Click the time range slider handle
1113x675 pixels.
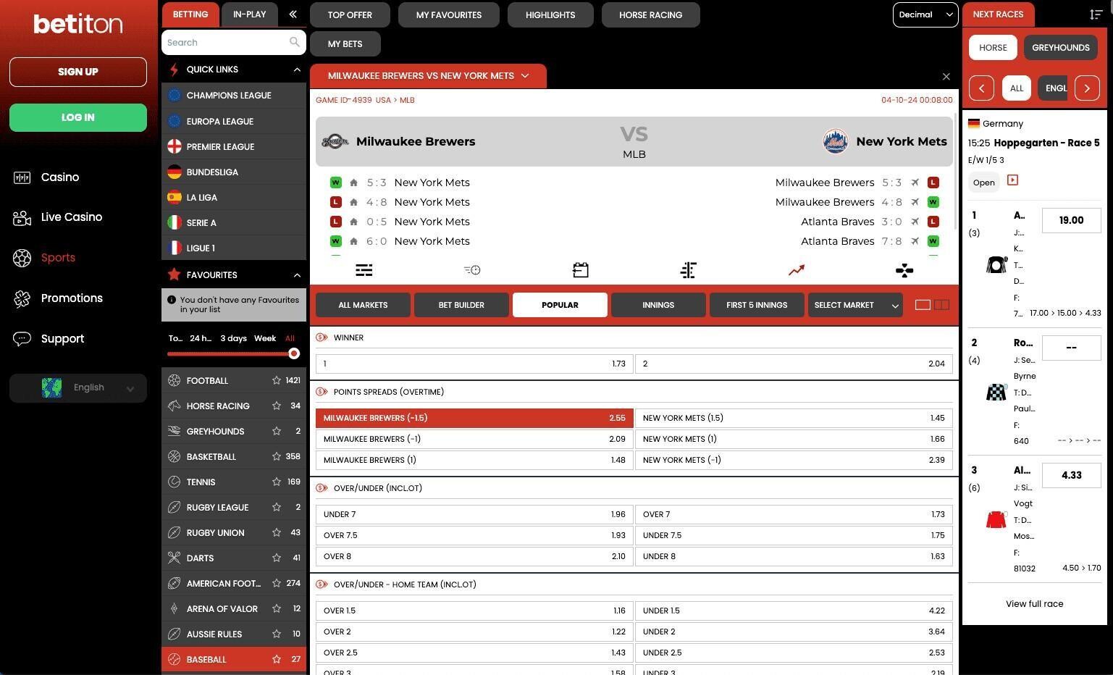[x=294, y=353]
